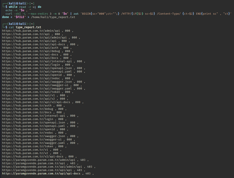Click the hub.param.com.tr/openapi.json line
The image size is (234, 178).
40,123
